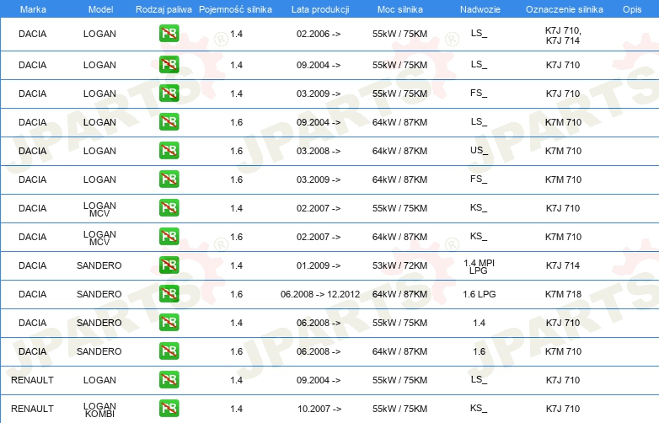Select the '53kW / 72KM' power cell
659x423 pixels.
399,265
